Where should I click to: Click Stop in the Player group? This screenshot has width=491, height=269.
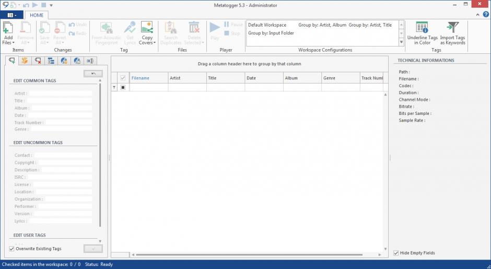[232, 33]
